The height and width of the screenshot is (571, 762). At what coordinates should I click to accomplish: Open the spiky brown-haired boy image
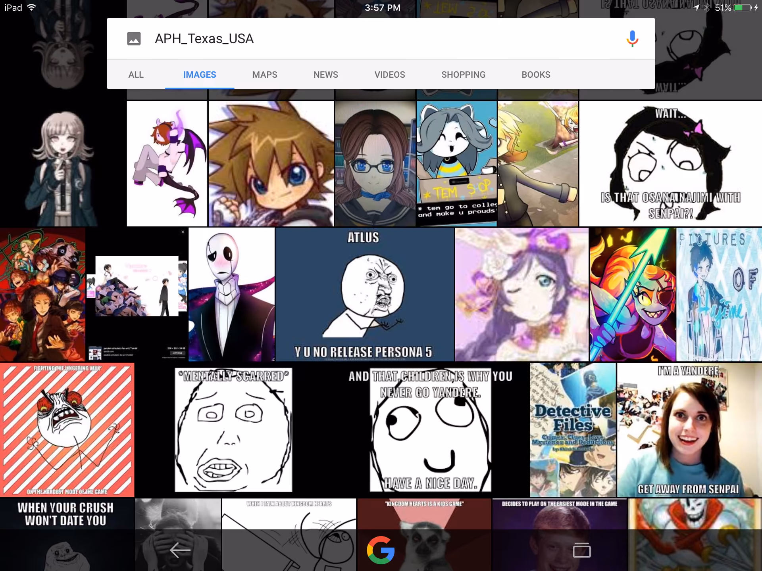coord(271,164)
